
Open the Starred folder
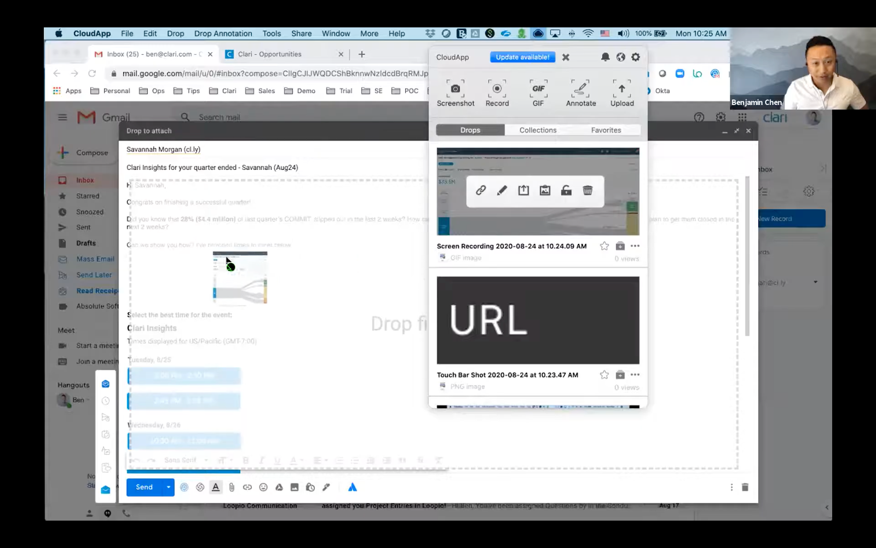click(88, 196)
